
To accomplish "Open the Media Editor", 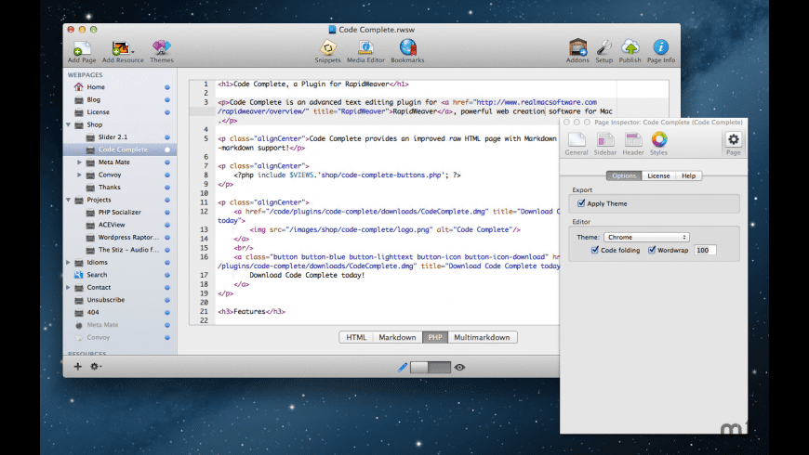I will point(366,48).
